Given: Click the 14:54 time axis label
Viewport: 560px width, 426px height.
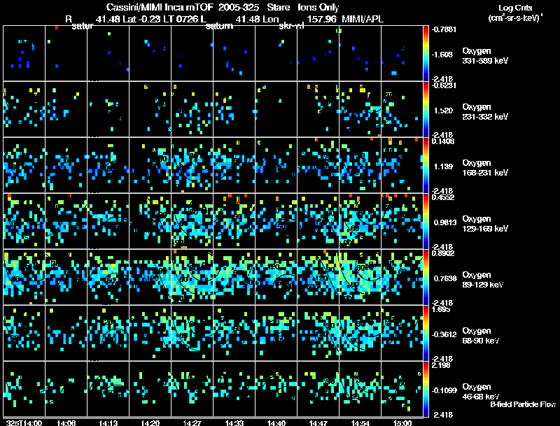Looking at the screenshot, I should [360, 423].
